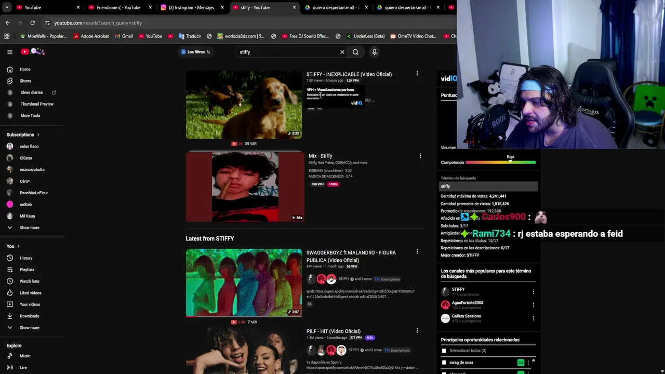Open the Chrome apps grid in bookmarks bar
665x374 pixels.
tap(7, 36)
